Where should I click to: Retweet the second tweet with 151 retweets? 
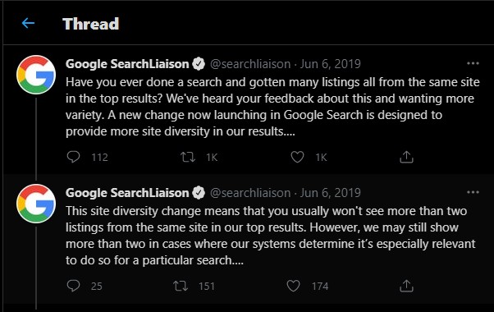pos(181,286)
